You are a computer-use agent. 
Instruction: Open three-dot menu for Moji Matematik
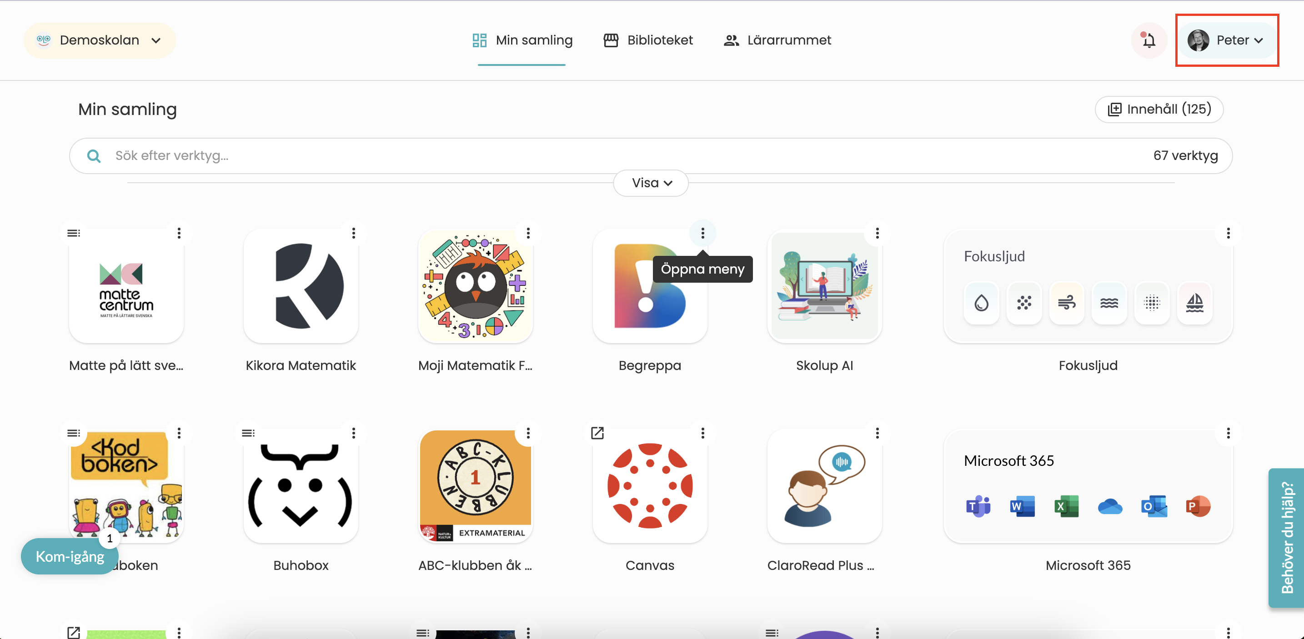click(x=528, y=233)
